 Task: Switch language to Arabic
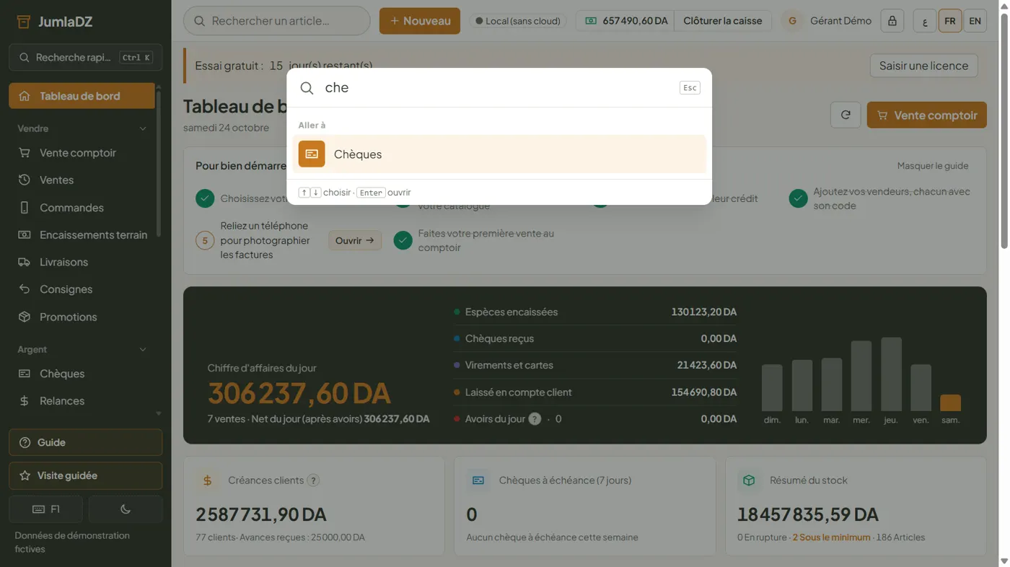coord(925,21)
